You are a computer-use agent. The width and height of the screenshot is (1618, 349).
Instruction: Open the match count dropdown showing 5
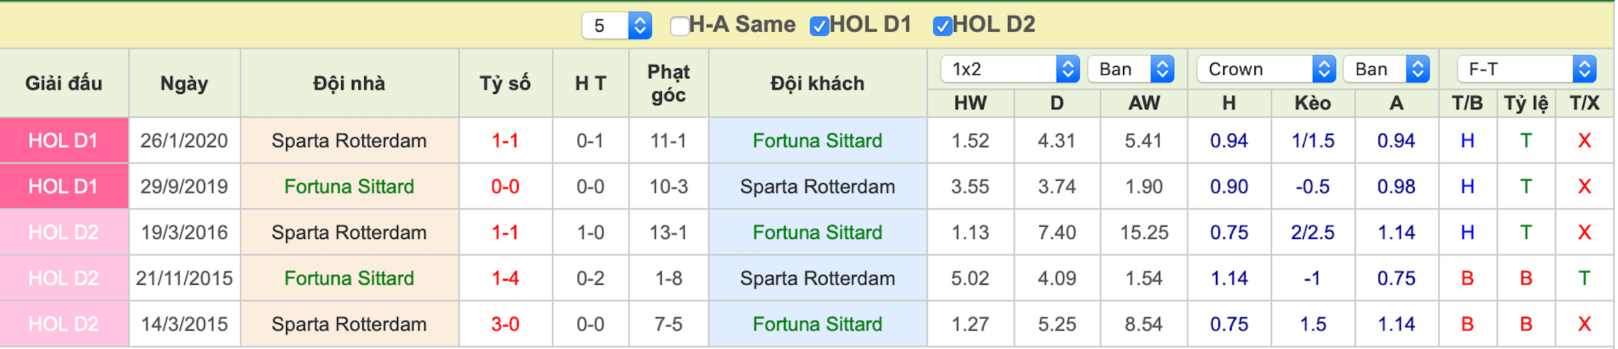616,26
